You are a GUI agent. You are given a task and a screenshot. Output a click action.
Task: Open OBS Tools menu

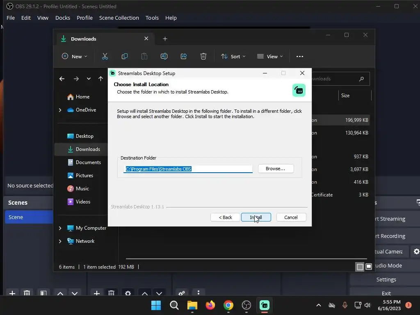(152, 18)
